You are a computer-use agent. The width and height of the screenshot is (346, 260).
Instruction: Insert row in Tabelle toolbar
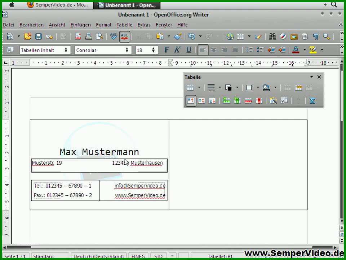(226, 101)
